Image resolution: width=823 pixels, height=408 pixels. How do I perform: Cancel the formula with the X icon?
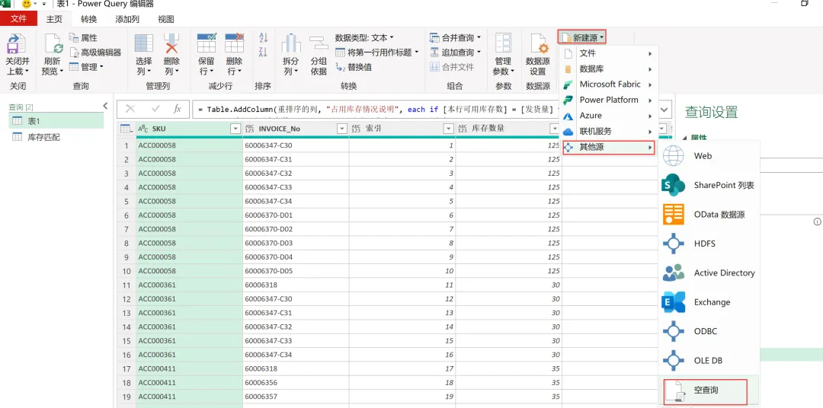click(131, 109)
